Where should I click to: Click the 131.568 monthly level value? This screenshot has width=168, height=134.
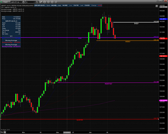(x=156, y=82)
